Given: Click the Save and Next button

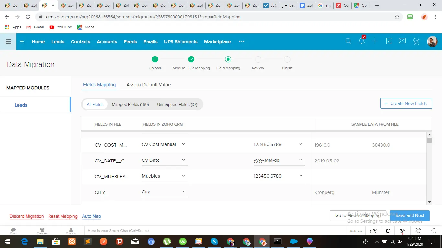Looking at the screenshot, I should point(410,215).
